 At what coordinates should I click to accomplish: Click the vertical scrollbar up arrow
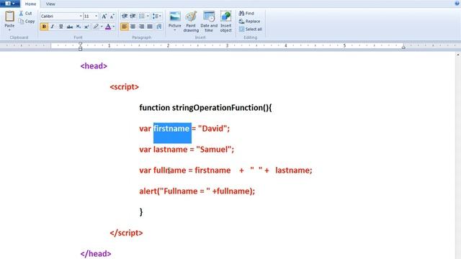click(458, 55)
